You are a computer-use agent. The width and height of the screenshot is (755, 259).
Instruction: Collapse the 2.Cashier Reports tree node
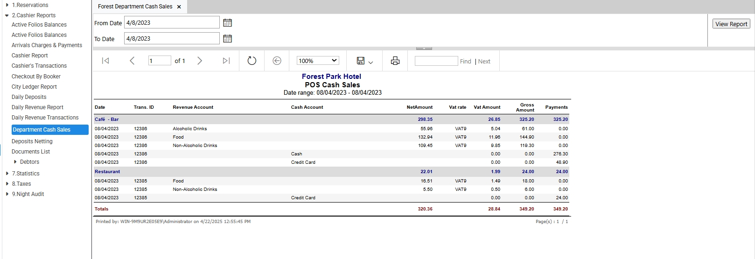7,15
